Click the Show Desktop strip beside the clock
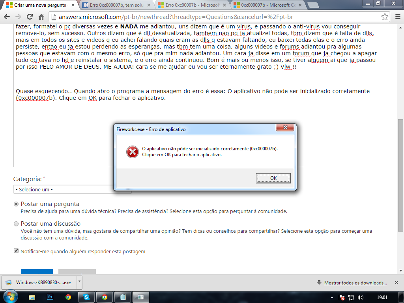The width and height of the screenshot is (404, 303). pos(402,297)
